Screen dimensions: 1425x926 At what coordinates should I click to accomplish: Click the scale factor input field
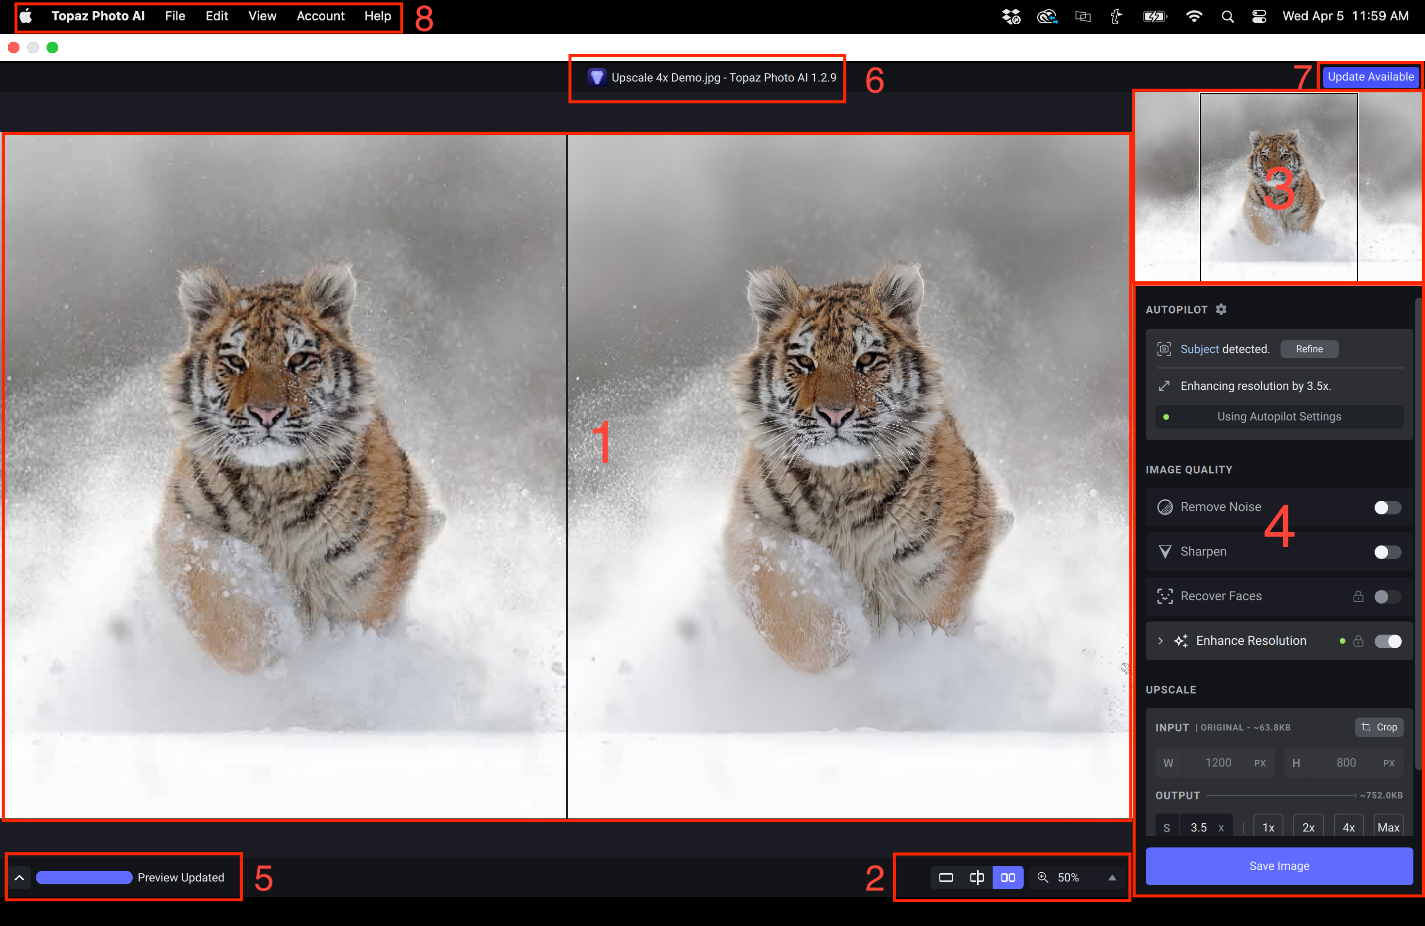click(1199, 827)
